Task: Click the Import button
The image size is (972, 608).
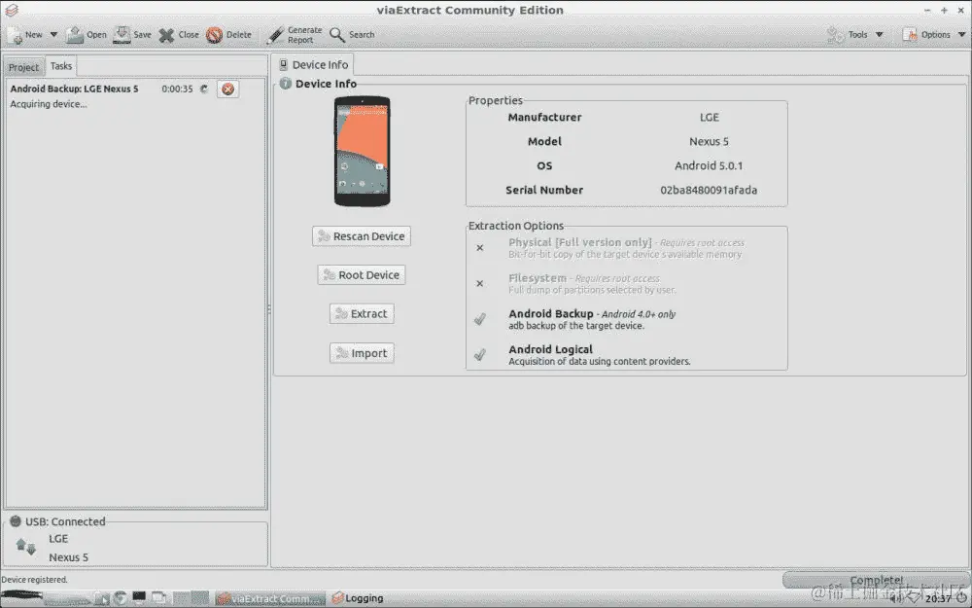Action: [x=362, y=353]
